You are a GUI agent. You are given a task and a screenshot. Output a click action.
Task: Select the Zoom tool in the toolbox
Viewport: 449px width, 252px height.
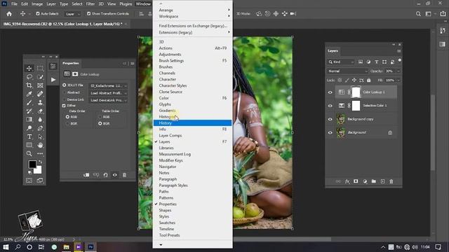[29, 153]
